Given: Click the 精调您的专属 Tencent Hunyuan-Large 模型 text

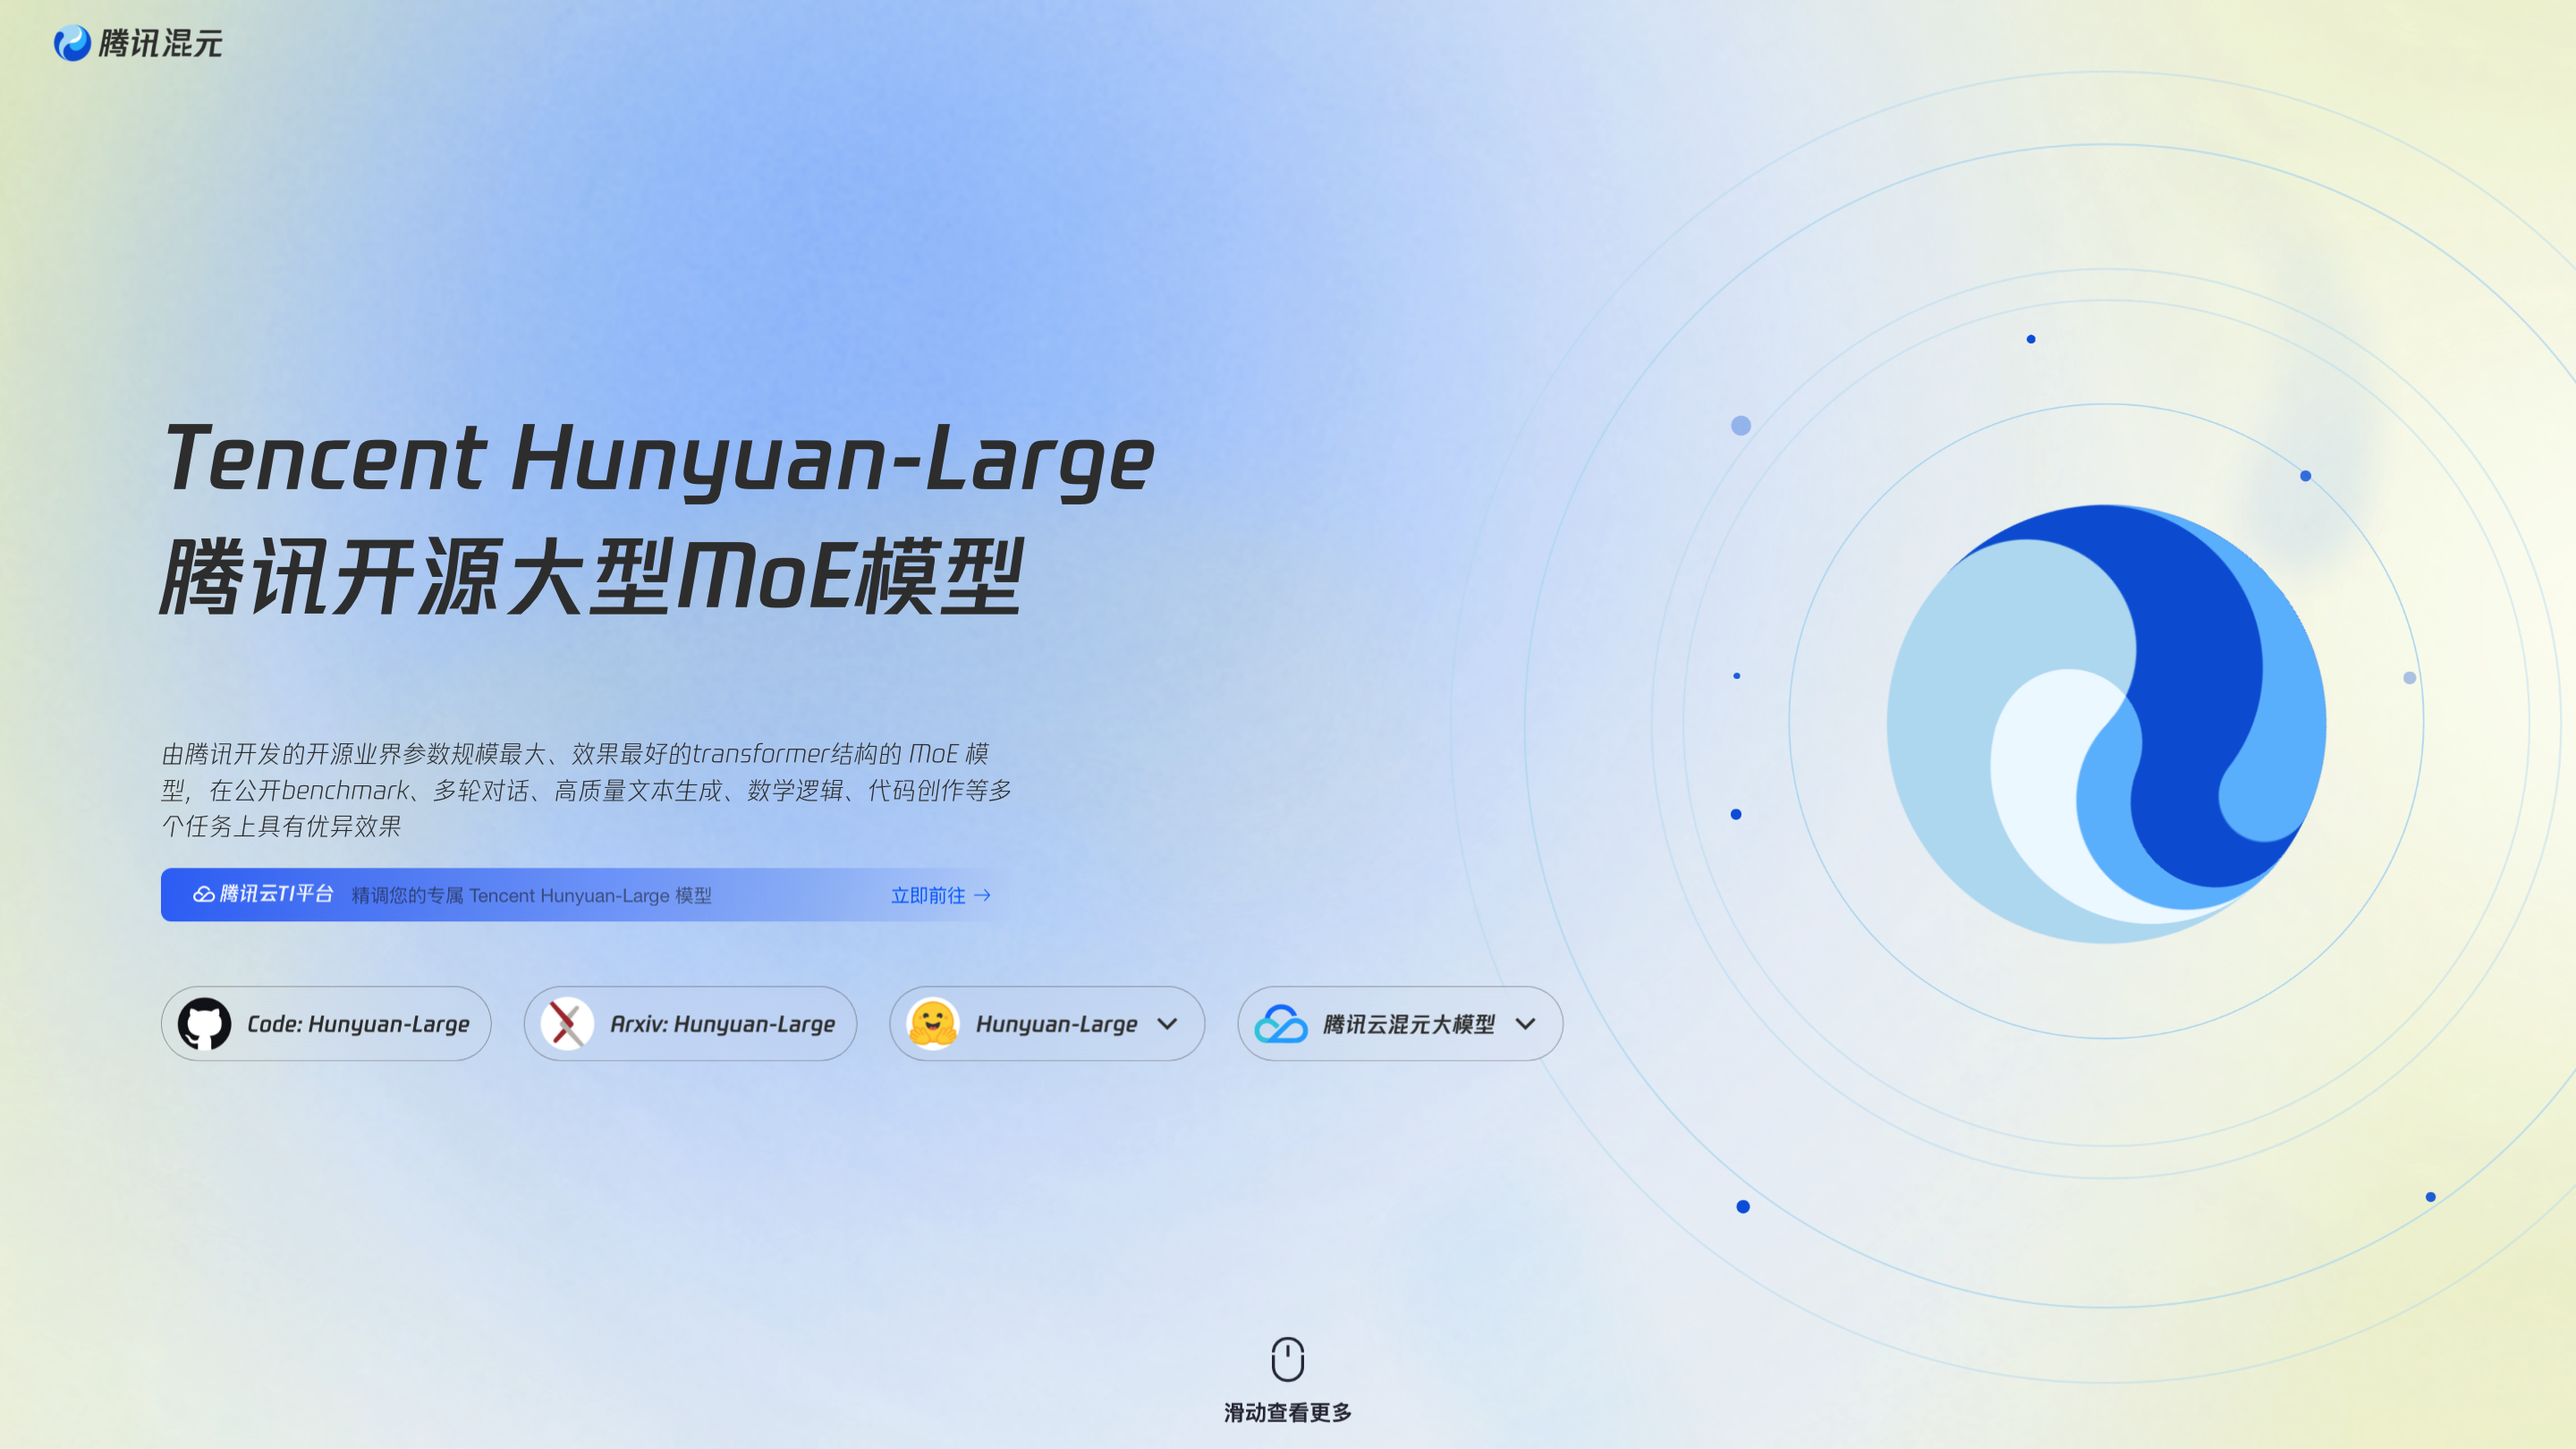Looking at the screenshot, I should 530,896.
